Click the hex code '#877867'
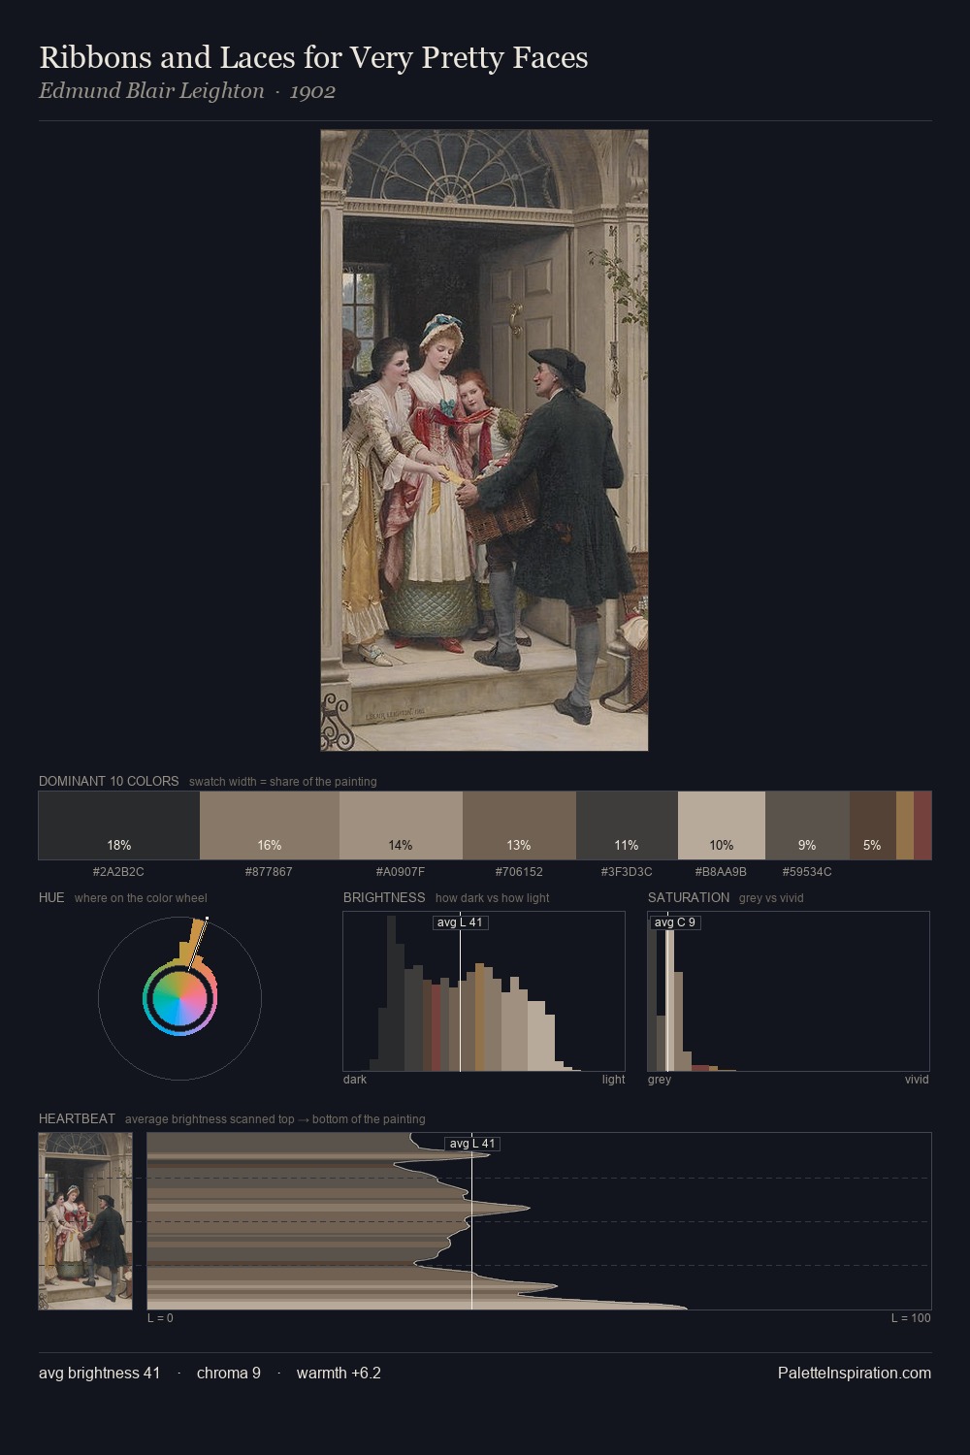 coord(269,871)
